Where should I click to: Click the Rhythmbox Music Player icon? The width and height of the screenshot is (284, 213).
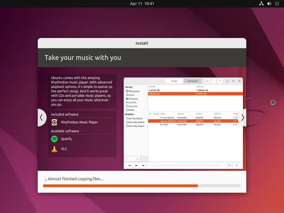(54, 122)
